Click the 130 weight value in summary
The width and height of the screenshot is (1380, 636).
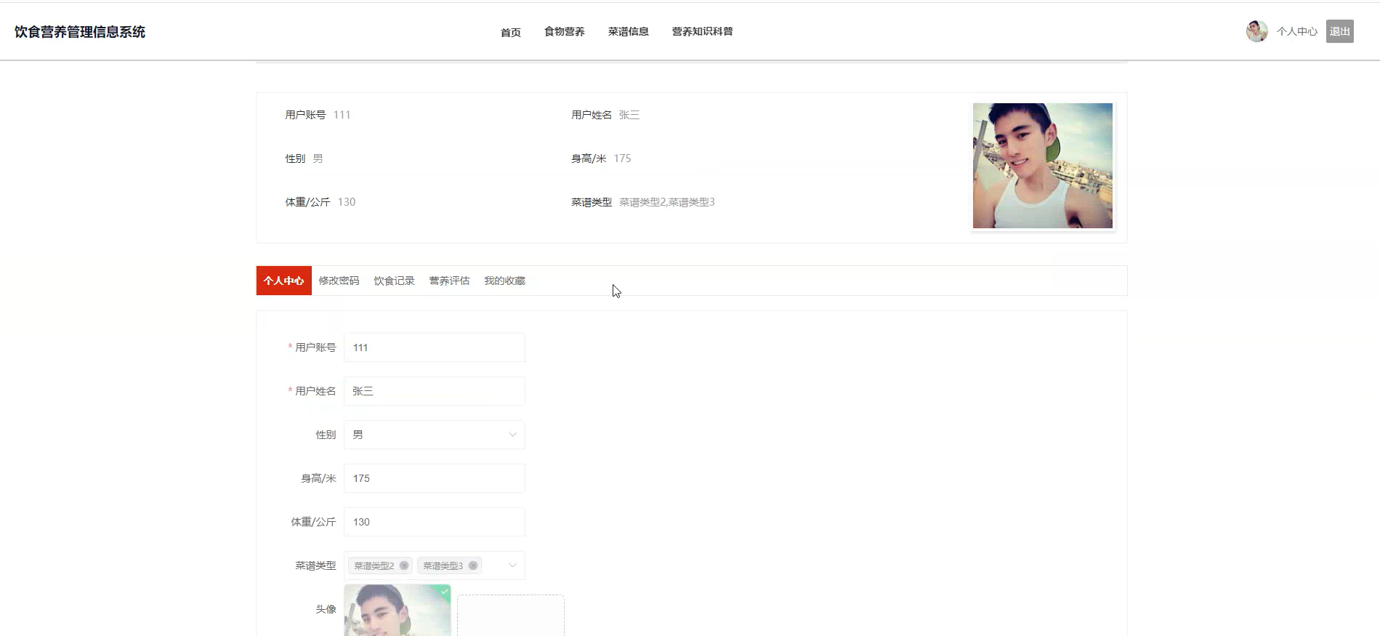[347, 202]
